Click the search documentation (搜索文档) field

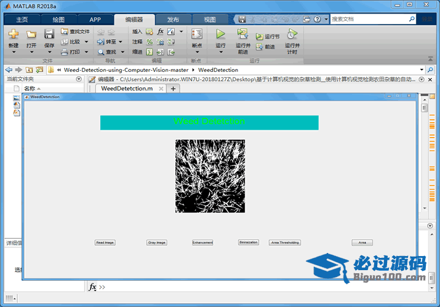click(x=369, y=19)
